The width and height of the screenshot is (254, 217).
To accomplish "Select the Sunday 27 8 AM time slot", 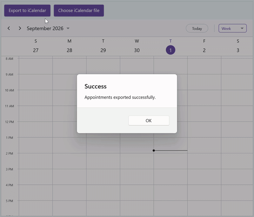I will (x=36, y=66).
